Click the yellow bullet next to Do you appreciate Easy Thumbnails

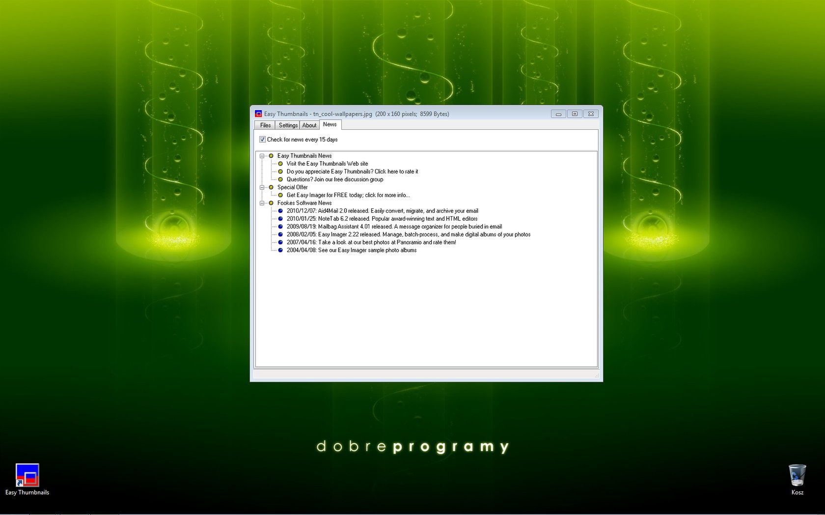(280, 172)
